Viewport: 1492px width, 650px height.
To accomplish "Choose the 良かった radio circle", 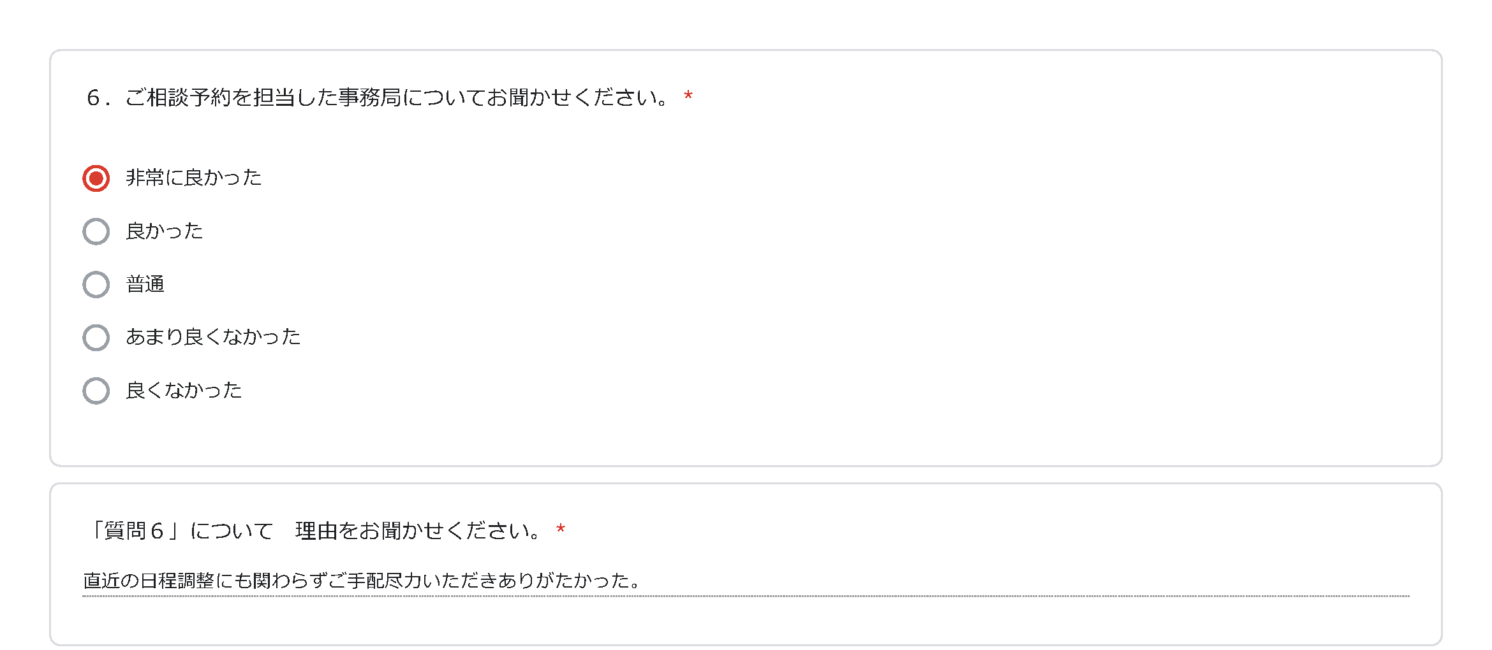I will pos(96,231).
